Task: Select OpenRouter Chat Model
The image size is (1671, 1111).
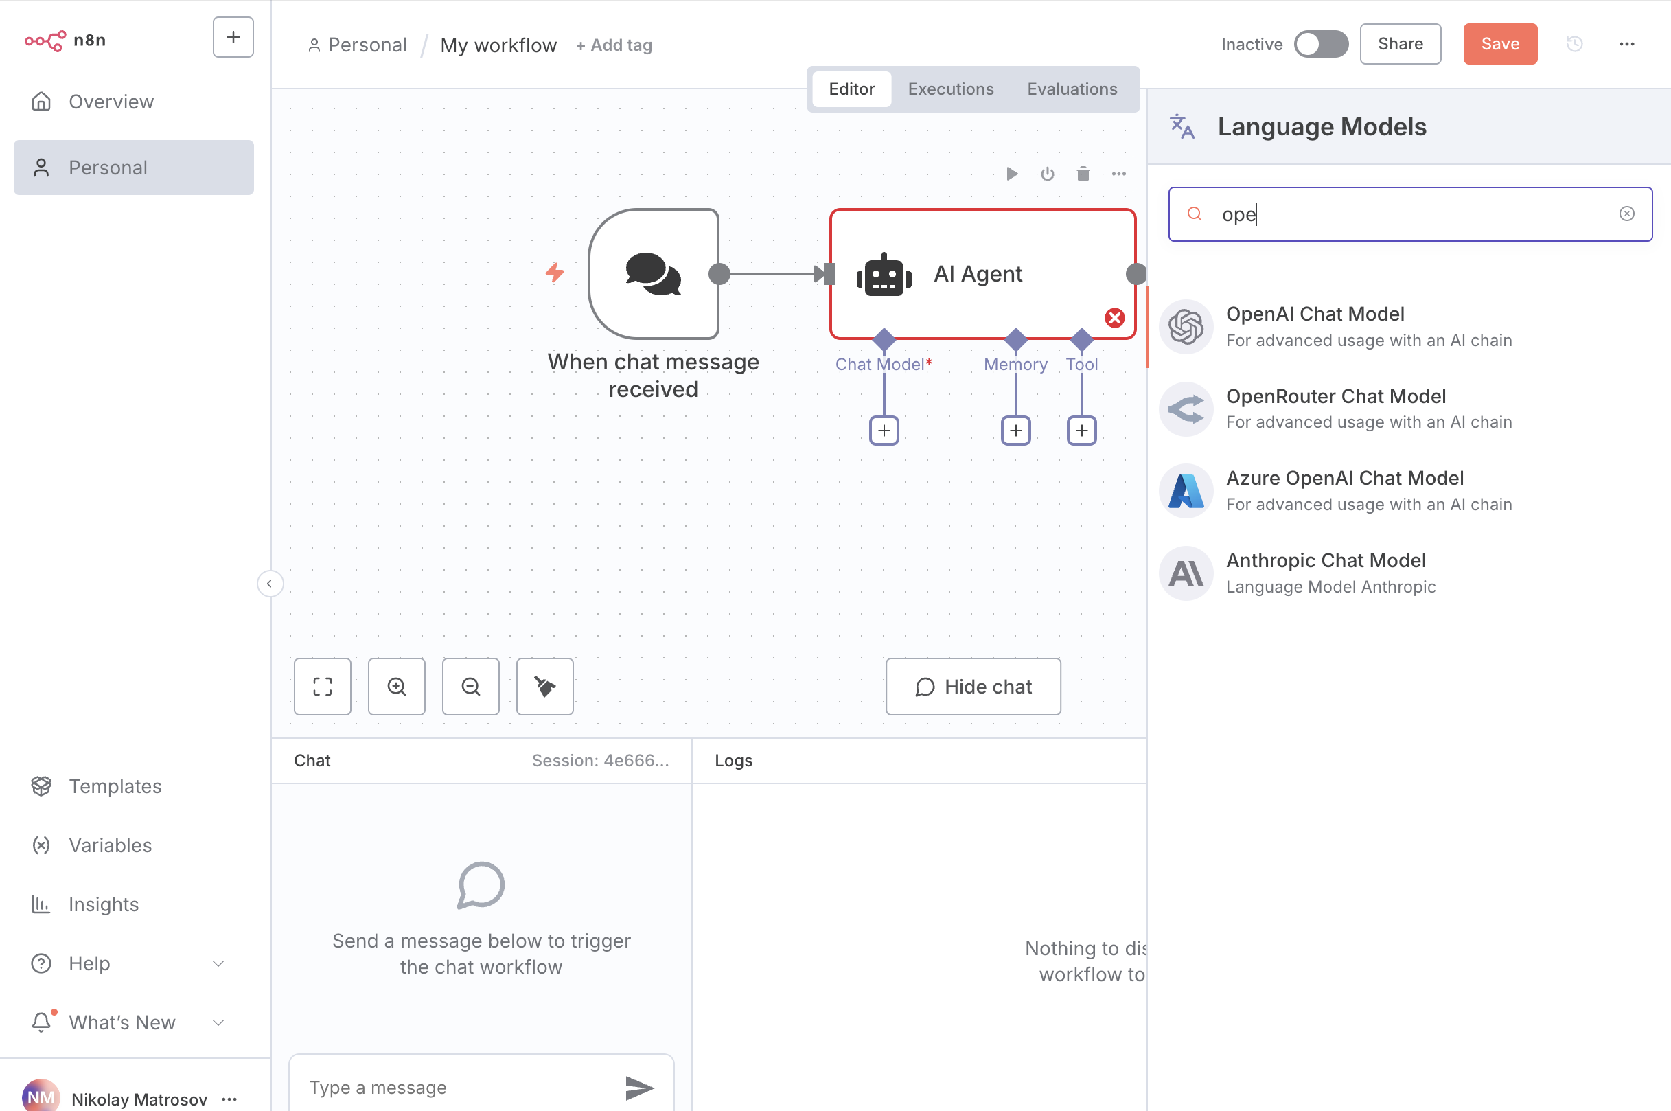Action: 1408,409
